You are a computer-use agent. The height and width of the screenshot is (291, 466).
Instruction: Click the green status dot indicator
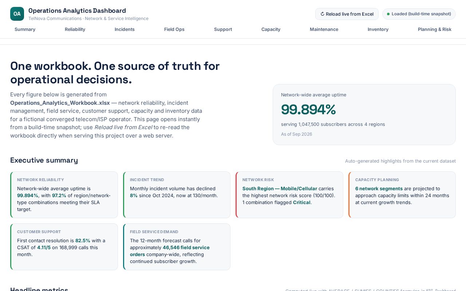[x=388, y=14]
